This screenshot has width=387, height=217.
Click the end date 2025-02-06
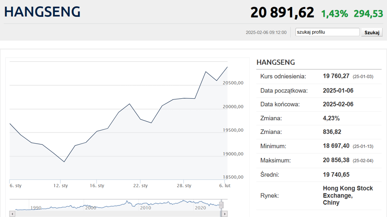click(x=338, y=104)
